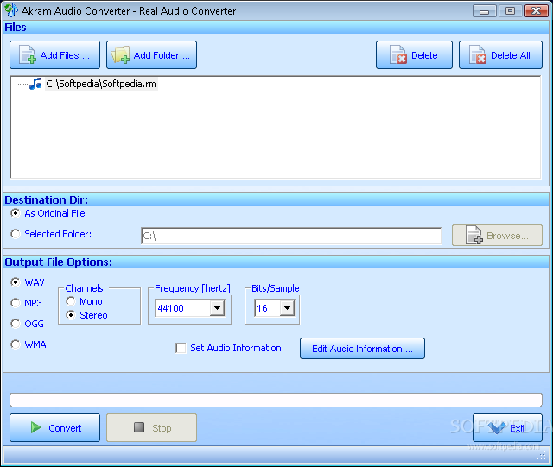Image resolution: width=553 pixels, height=467 pixels.
Task: Click the Add Folder button
Action: [151, 55]
